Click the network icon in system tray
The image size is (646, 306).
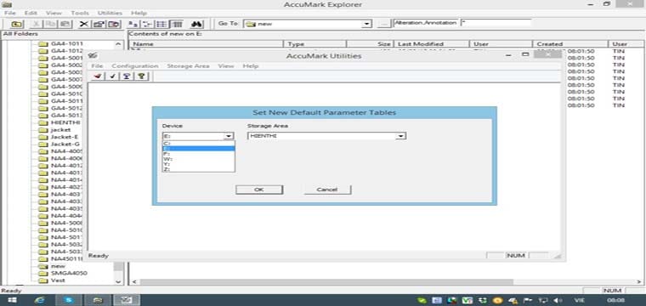click(x=544, y=301)
